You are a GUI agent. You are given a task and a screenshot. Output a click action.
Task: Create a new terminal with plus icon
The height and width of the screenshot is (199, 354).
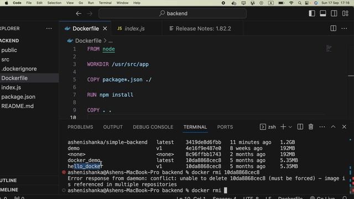(x=283, y=127)
